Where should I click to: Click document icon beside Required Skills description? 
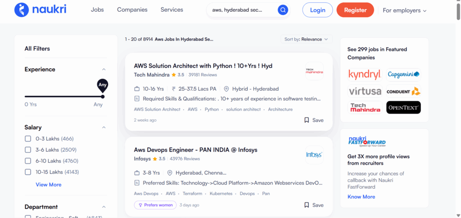[x=137, y=99]
